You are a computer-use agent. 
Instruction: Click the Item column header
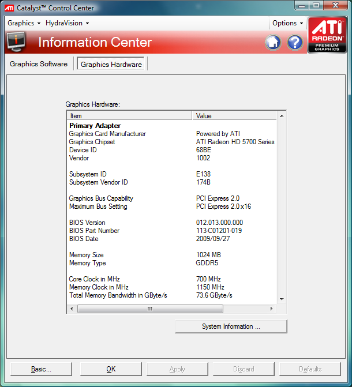click(x=129, y=116)
